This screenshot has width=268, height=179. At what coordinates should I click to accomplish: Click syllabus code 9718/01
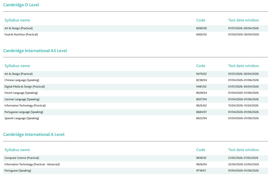point(201,171)
